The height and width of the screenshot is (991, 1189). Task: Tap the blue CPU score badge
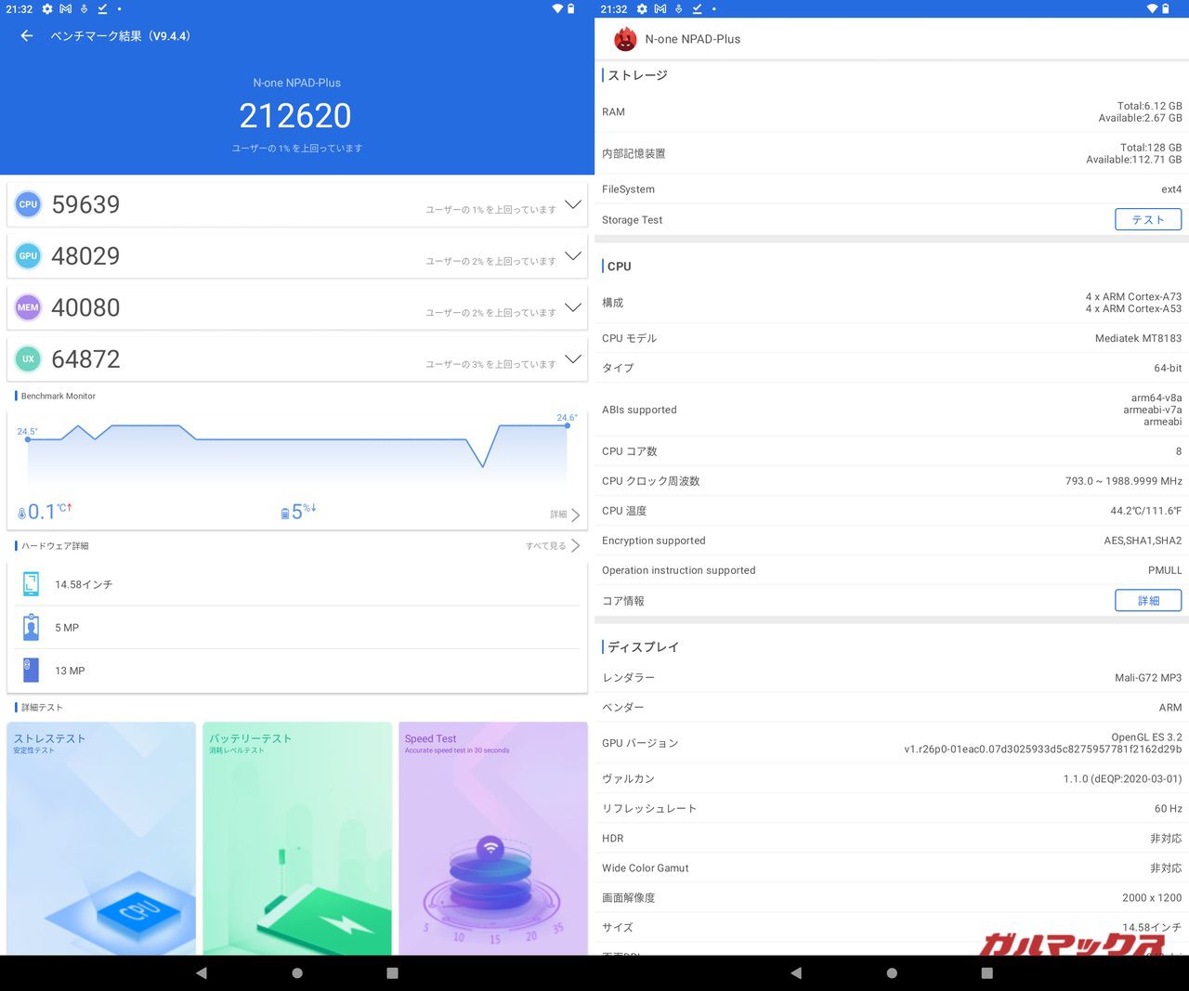click(x=29, y=204)
